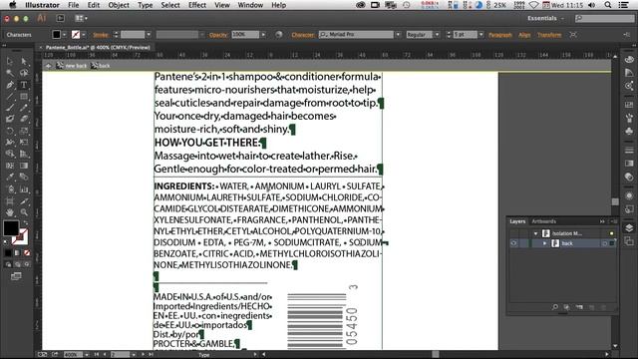The width and height of the screenshot is (638, 359).
Task: Select the Scale tool
Action: [24, 131]
